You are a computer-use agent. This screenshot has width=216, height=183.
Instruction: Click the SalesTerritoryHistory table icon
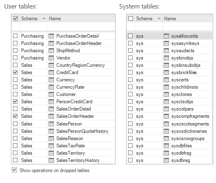(x=51, y=160)
